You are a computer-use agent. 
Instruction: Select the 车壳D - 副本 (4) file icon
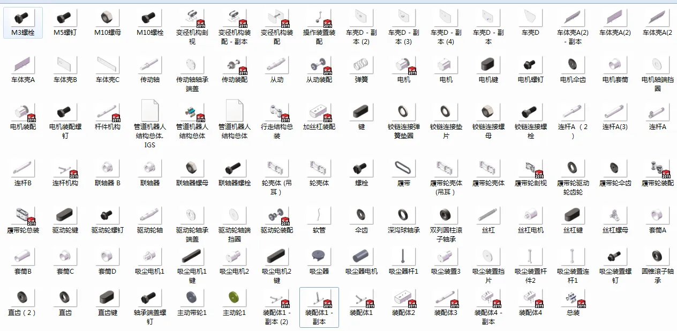click(446, 18)
